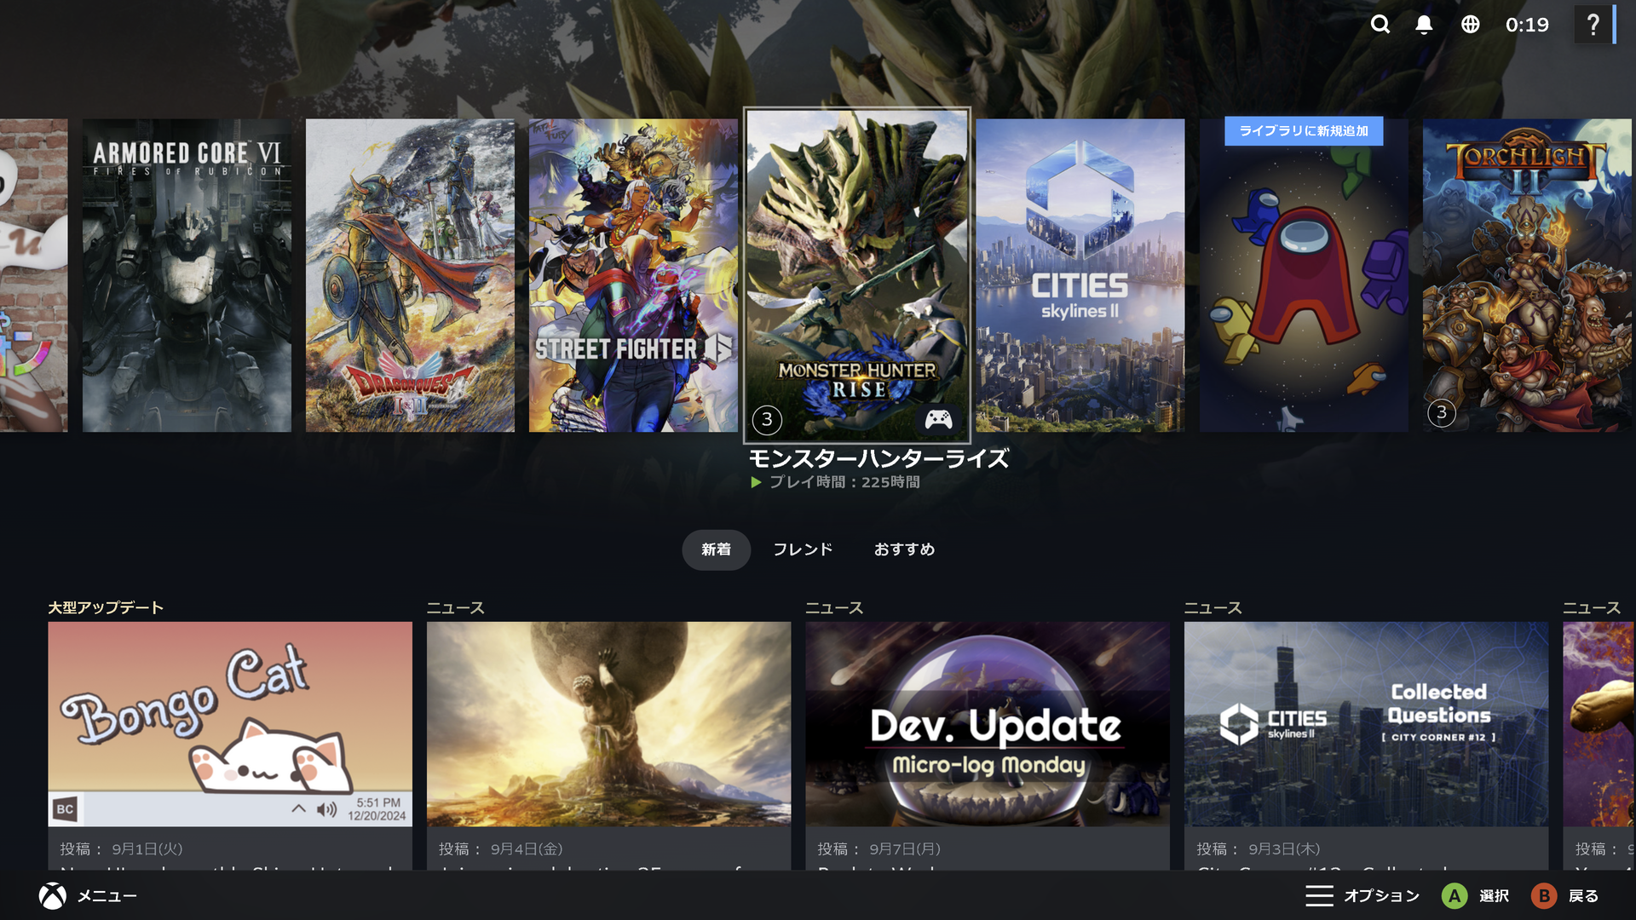Click the ニュース label above Collected Questions card
The width and height of the screenshot is (1636, 920).
point(1213,607)
